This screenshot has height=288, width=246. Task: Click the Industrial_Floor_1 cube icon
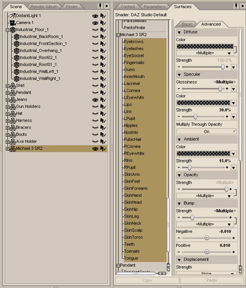point(13,30)
